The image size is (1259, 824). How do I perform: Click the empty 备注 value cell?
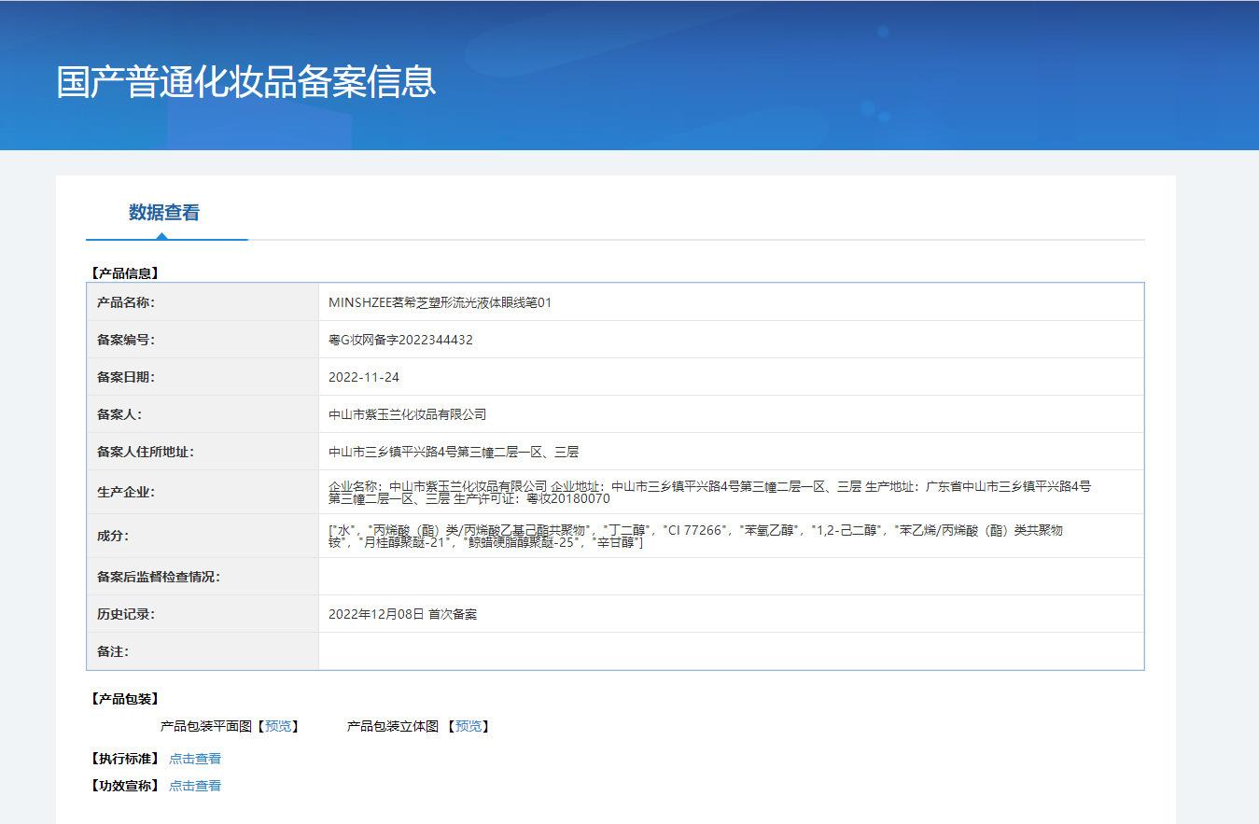click(x=731, y=651)
